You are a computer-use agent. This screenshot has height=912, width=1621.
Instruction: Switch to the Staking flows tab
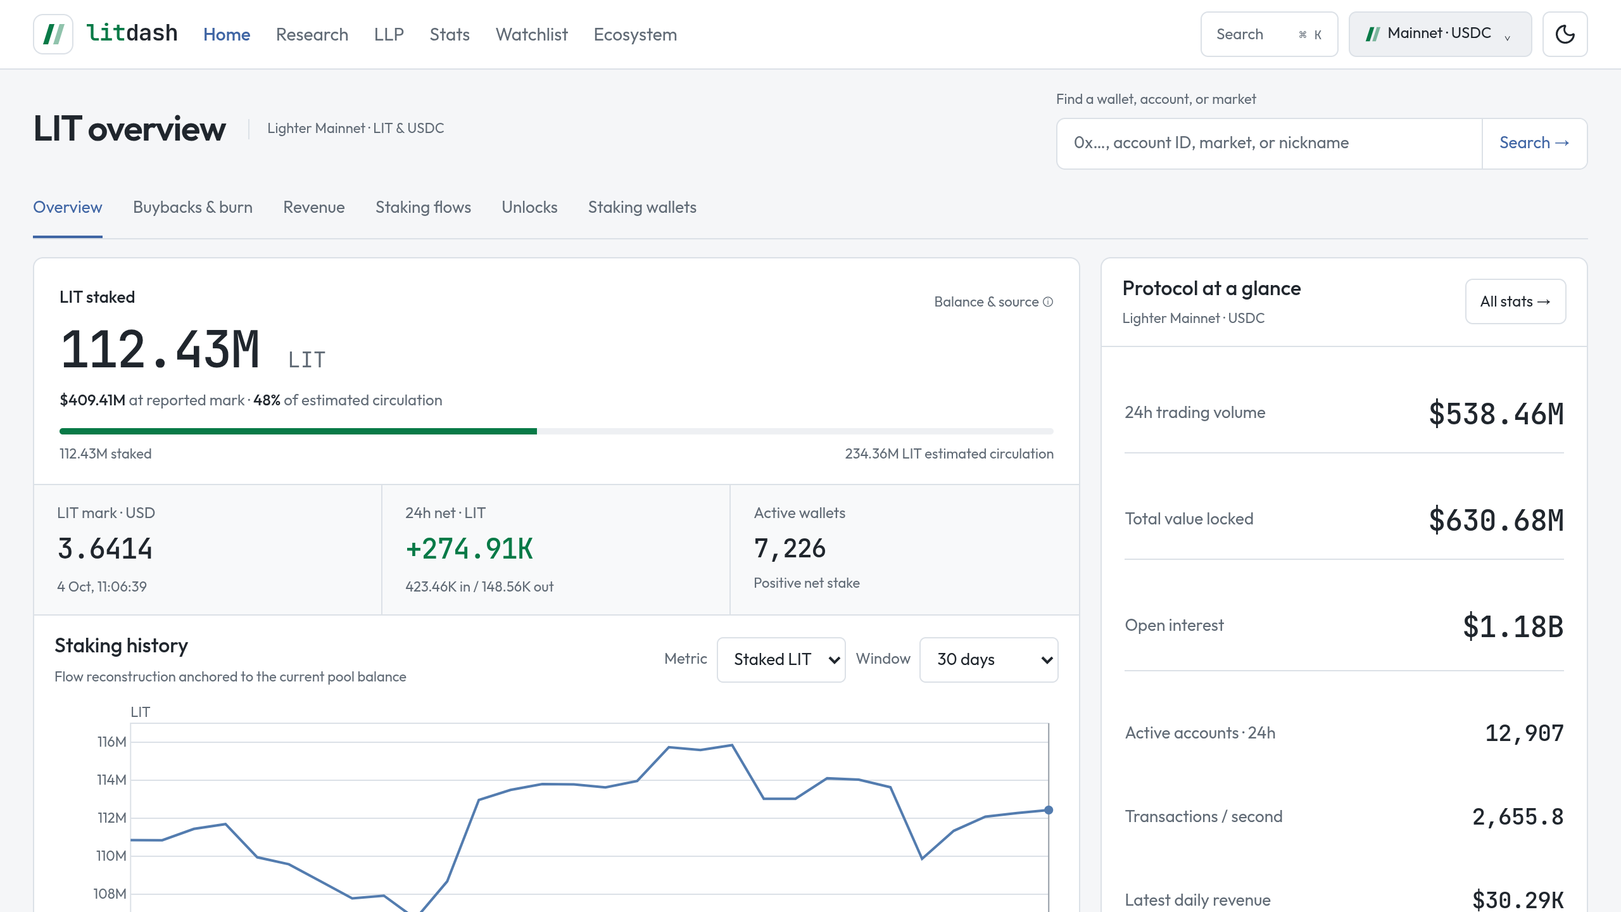click(x=423, y=207)
